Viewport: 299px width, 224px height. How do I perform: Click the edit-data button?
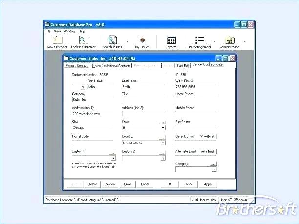(216, 64)
